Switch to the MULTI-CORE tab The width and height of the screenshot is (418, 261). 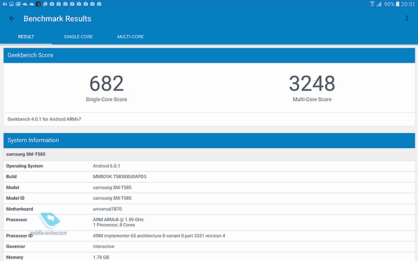coord(131,37)
